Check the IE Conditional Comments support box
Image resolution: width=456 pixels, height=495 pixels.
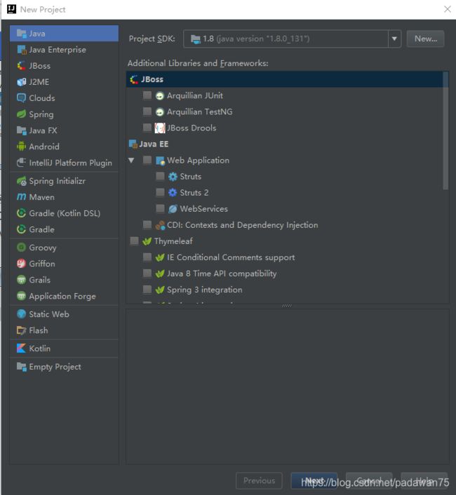(147, 257)
